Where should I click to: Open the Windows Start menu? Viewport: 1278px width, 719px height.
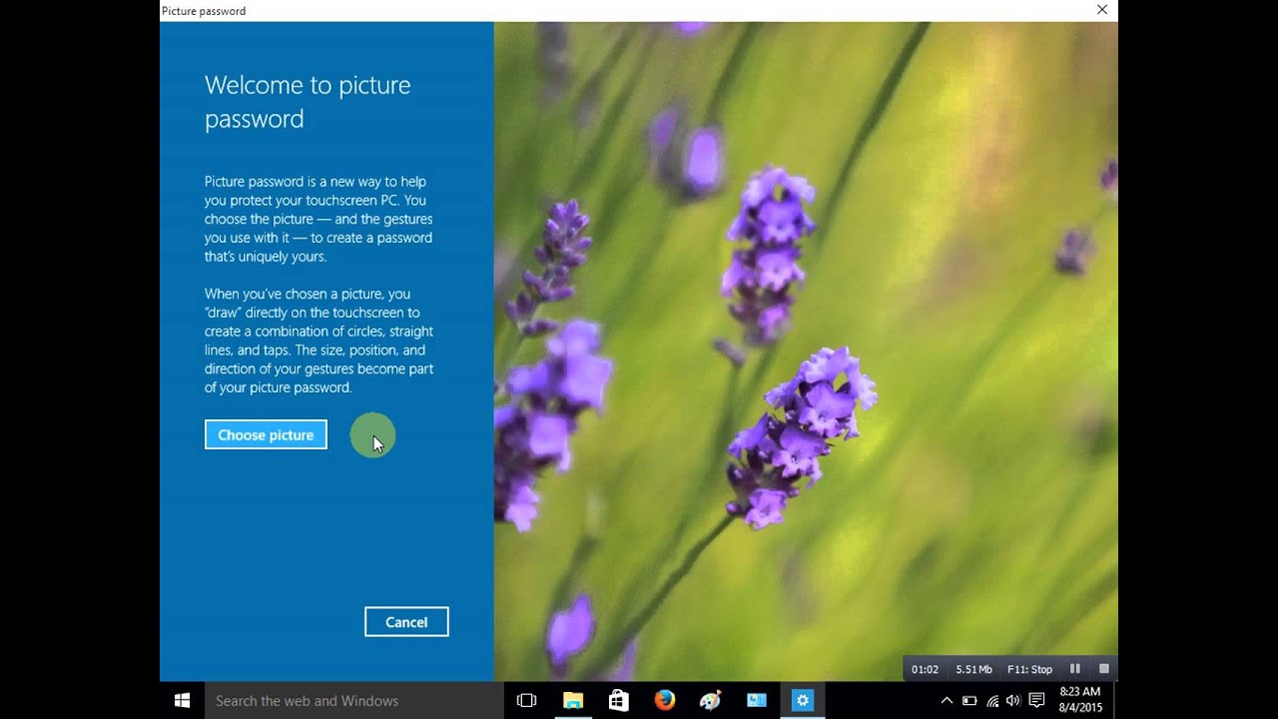pyautogui.click(x=182, y=700)
